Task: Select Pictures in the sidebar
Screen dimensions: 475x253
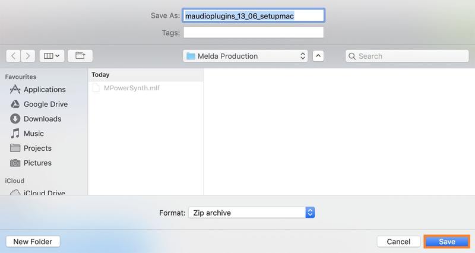Action: [37, 163]
